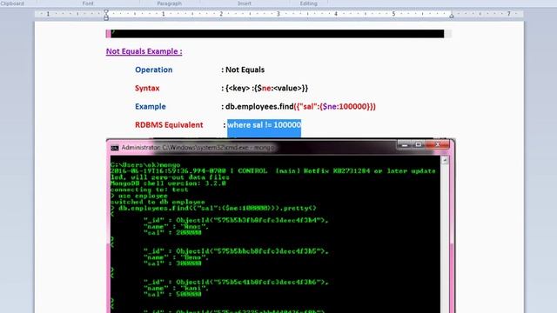This screenshot has width=557, height=313.
Task: Click the highlighted 'where sal != 100000' text
Action: [x=265, y=125]
